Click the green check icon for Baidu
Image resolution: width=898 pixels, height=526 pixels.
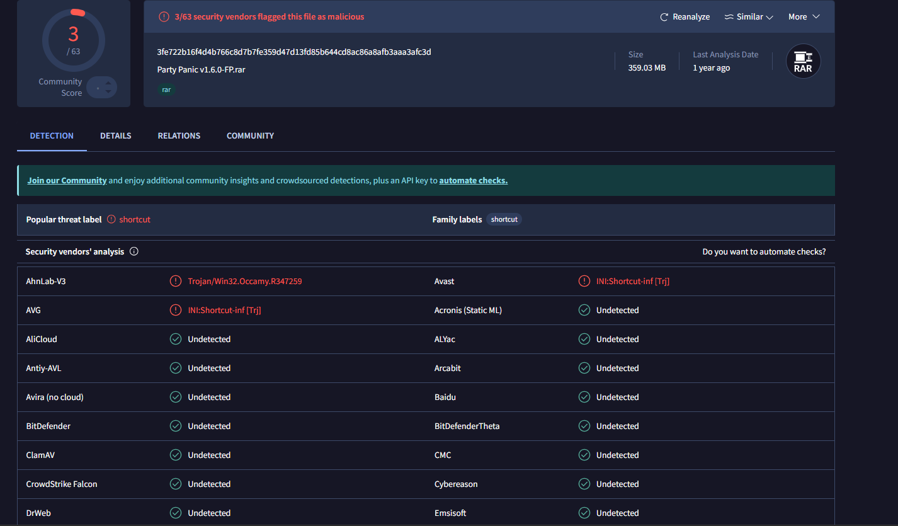584,397
